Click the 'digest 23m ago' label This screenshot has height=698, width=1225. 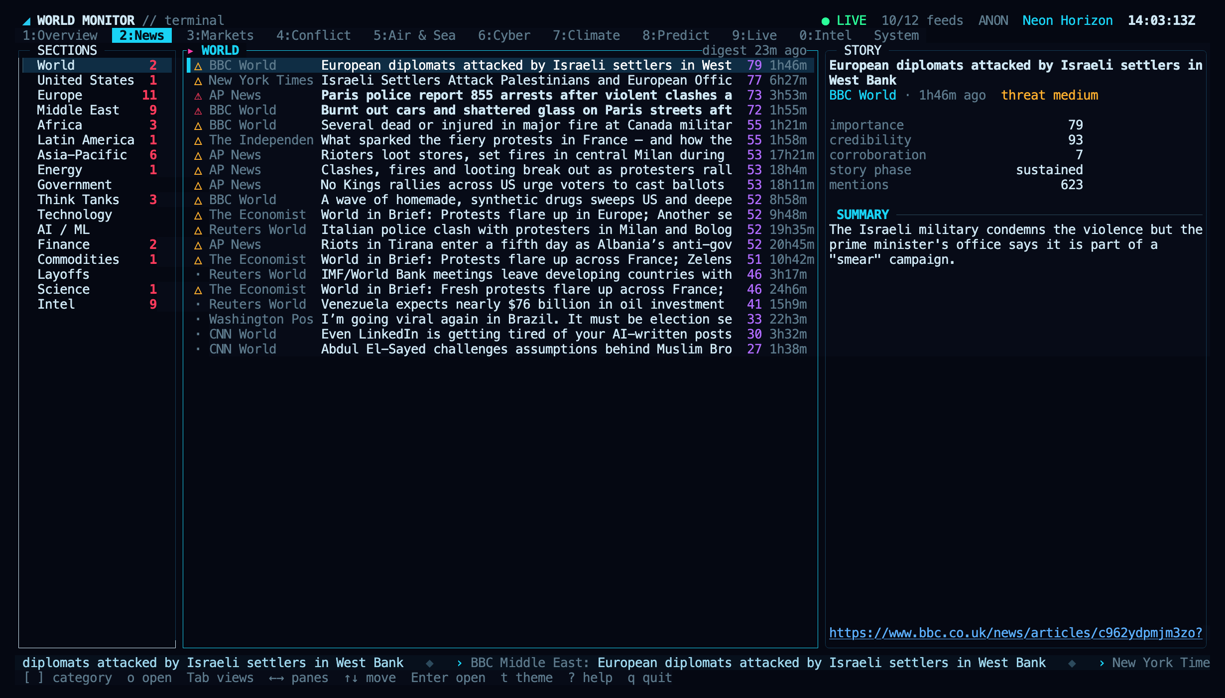point(754,50)
